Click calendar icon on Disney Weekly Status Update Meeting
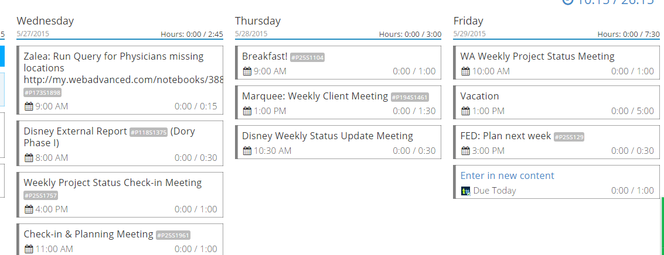This screenshot has height=255, width=664. point(247,151)
